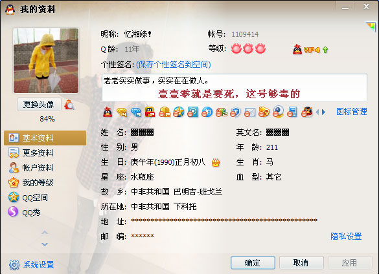Viewport: 379px width, 274px height.
Task: Click the security shield icon in icon row
Action: click(x=235, y=112)
